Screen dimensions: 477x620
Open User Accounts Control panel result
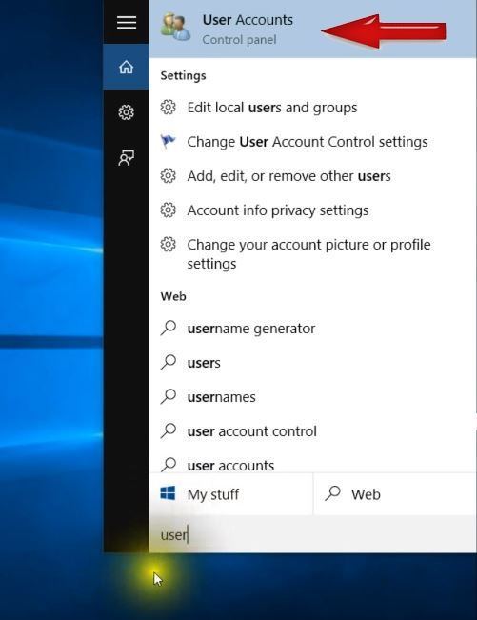pos(312,29)
